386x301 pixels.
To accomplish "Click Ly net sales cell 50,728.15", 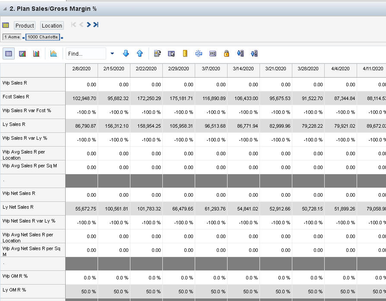I will point(308,209).
